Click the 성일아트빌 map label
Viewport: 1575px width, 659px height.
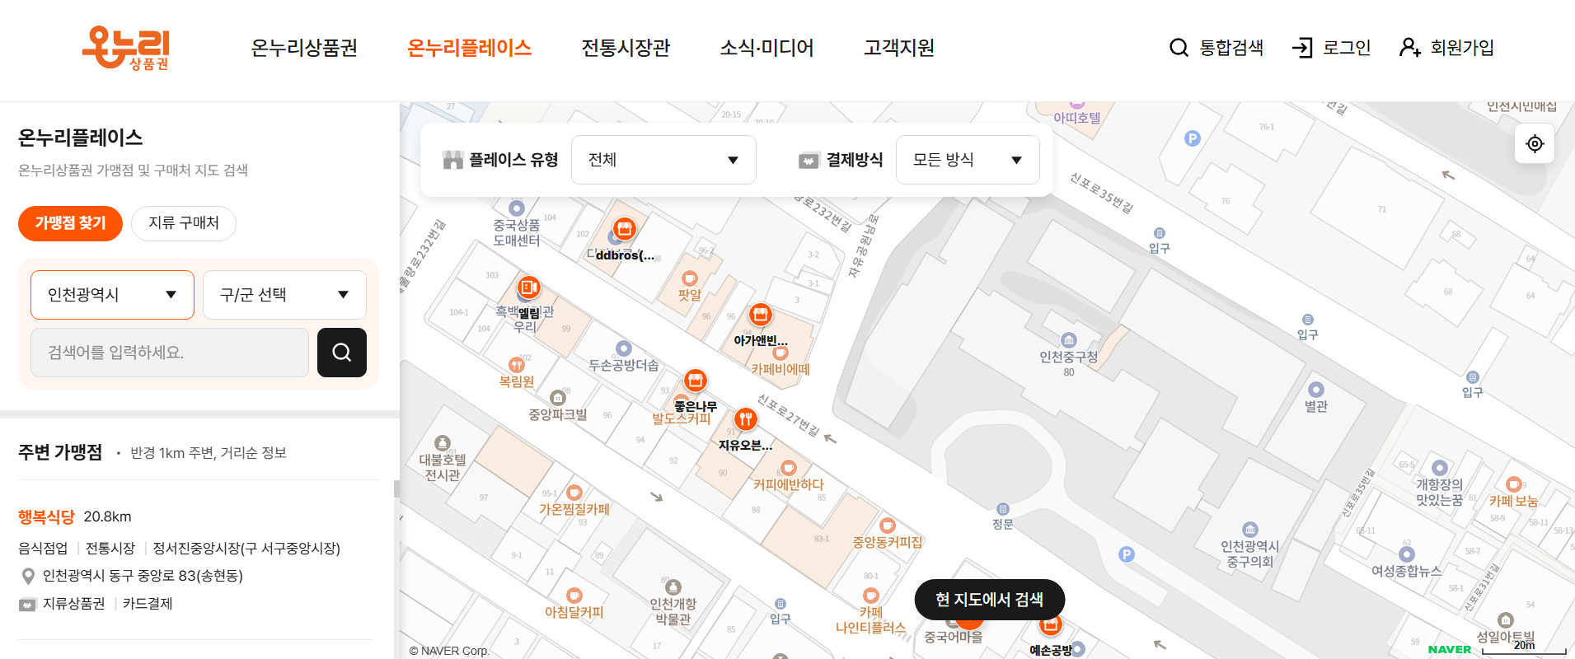(1506, 637)
